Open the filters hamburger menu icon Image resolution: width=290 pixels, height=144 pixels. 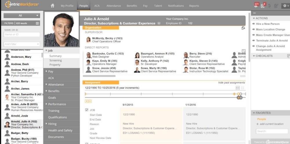(x=37, y=23)
